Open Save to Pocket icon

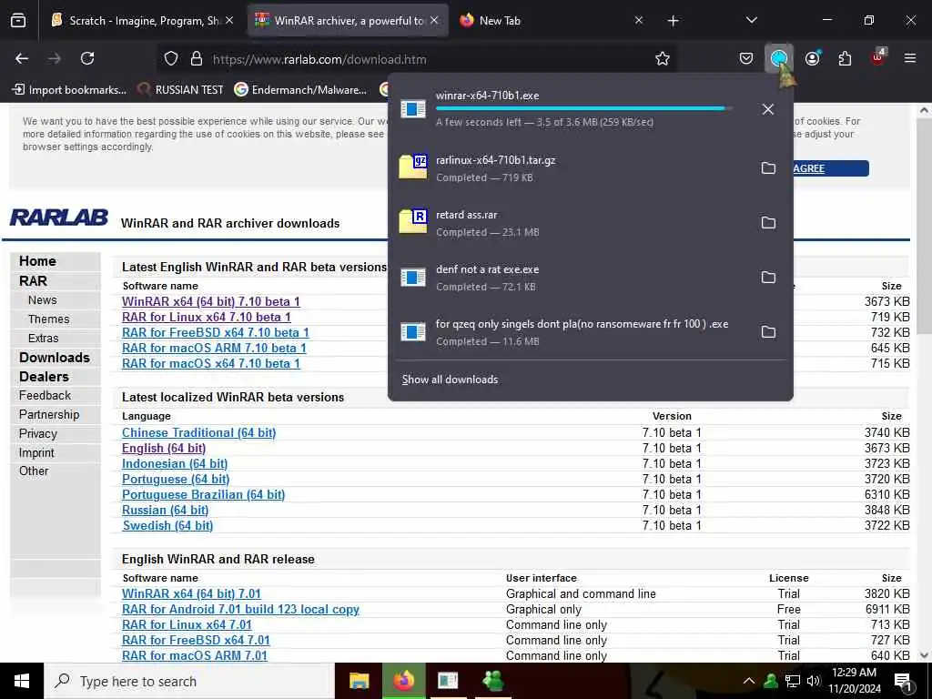click(x=746, y=59)
